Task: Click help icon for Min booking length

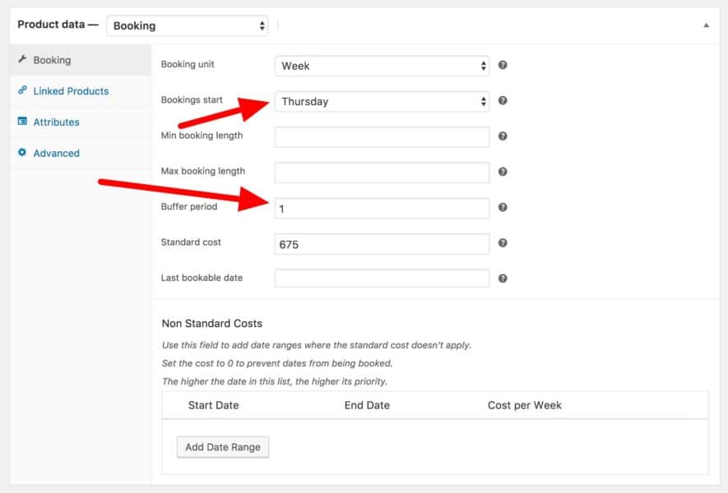Action: point(503,136)
